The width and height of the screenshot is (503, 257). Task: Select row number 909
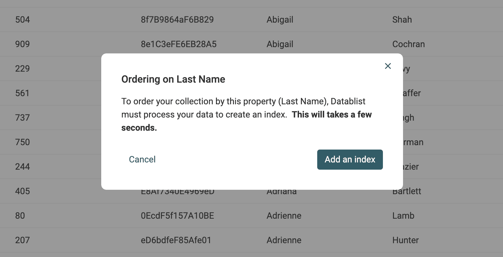pyautogui.click(x=23, y=44)
